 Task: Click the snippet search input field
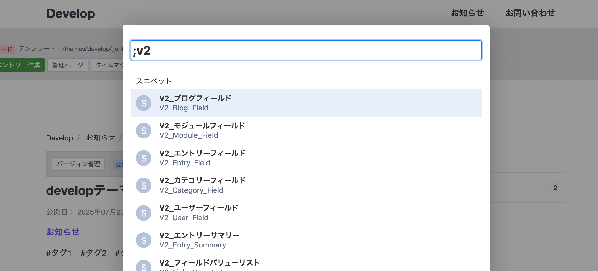tap(305, 50)
